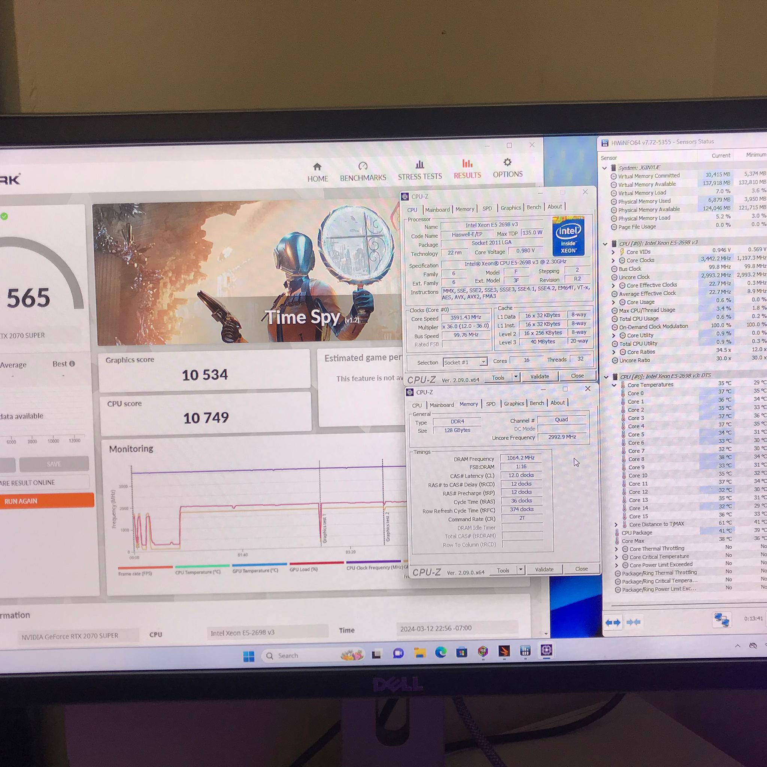
Task: Expand the Core VIDs row in HWiNFO
Action: pos(613,252)
